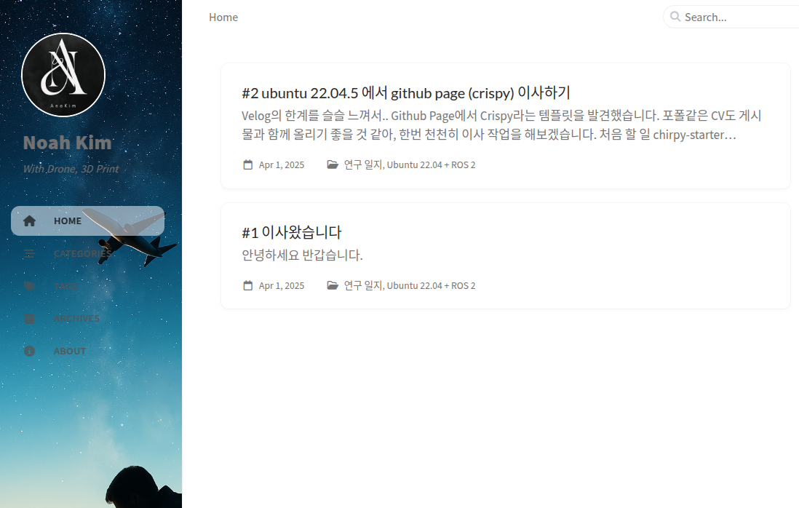Click the Noah Kim site title
799x508 pixels.
point(67,143)
